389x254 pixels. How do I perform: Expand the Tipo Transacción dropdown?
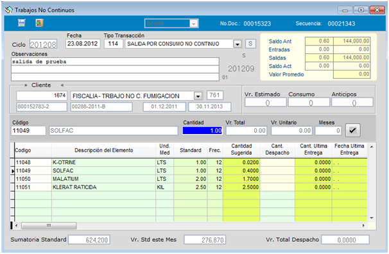[x=238, y=44]
